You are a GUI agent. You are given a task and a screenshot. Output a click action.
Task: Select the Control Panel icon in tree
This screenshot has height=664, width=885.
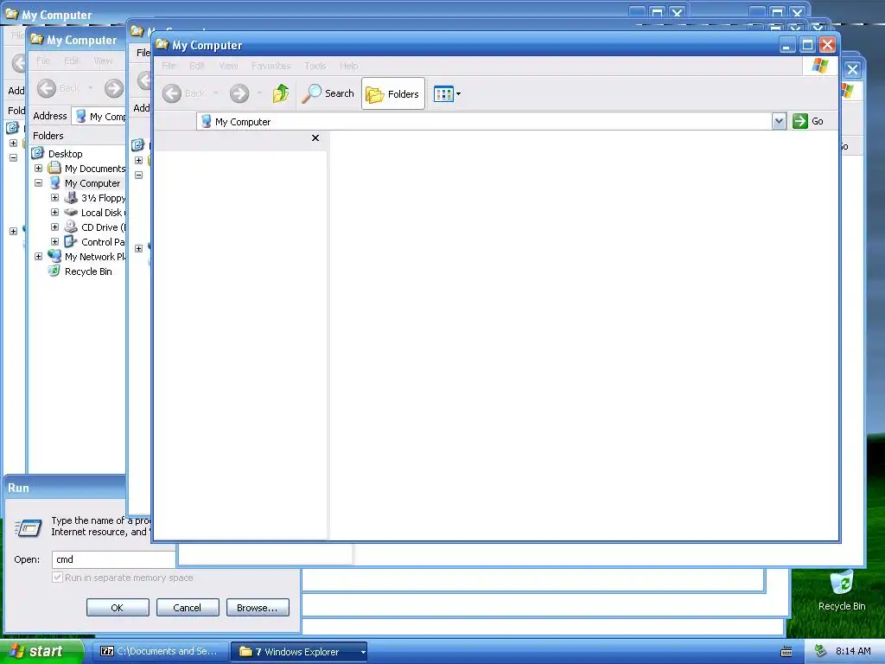pos(71,241)
